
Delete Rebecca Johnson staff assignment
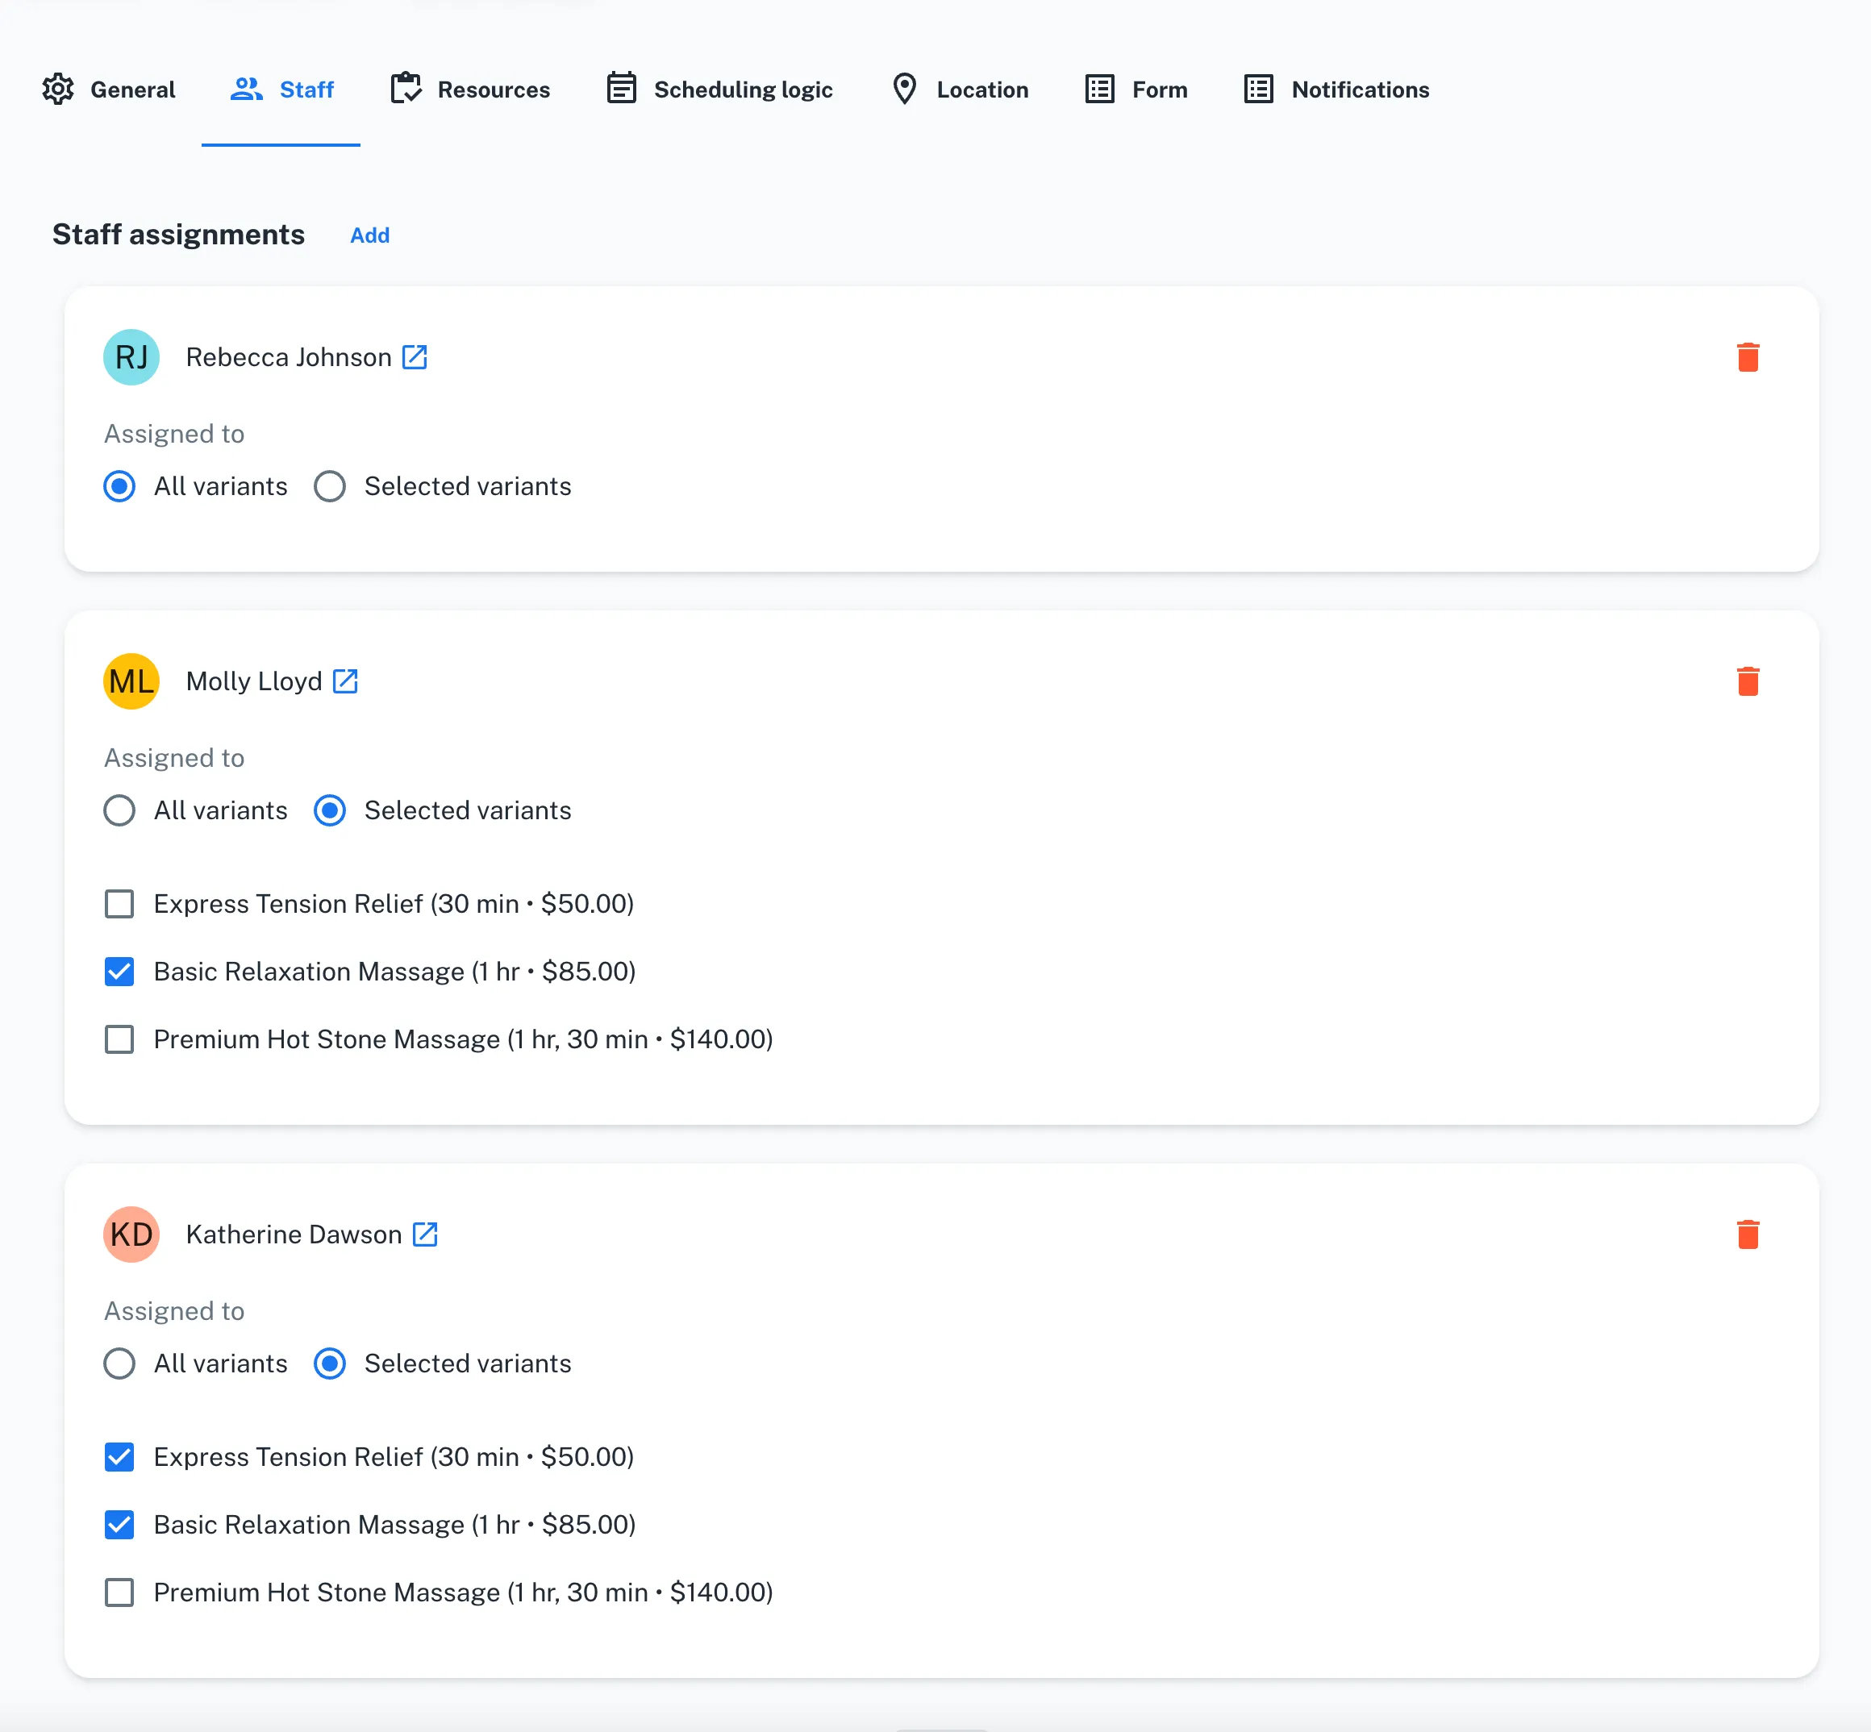(1748, 357)
